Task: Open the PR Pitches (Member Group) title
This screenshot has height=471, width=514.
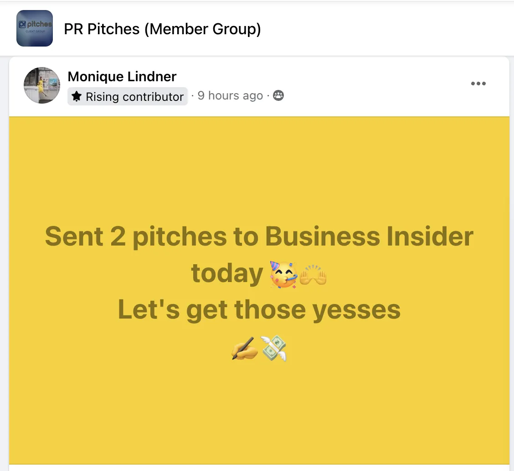Action: [162, 29]
